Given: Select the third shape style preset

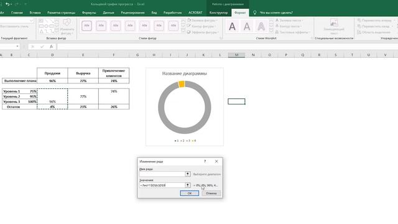Looking at the screenshot, I should tap(116, 26).
